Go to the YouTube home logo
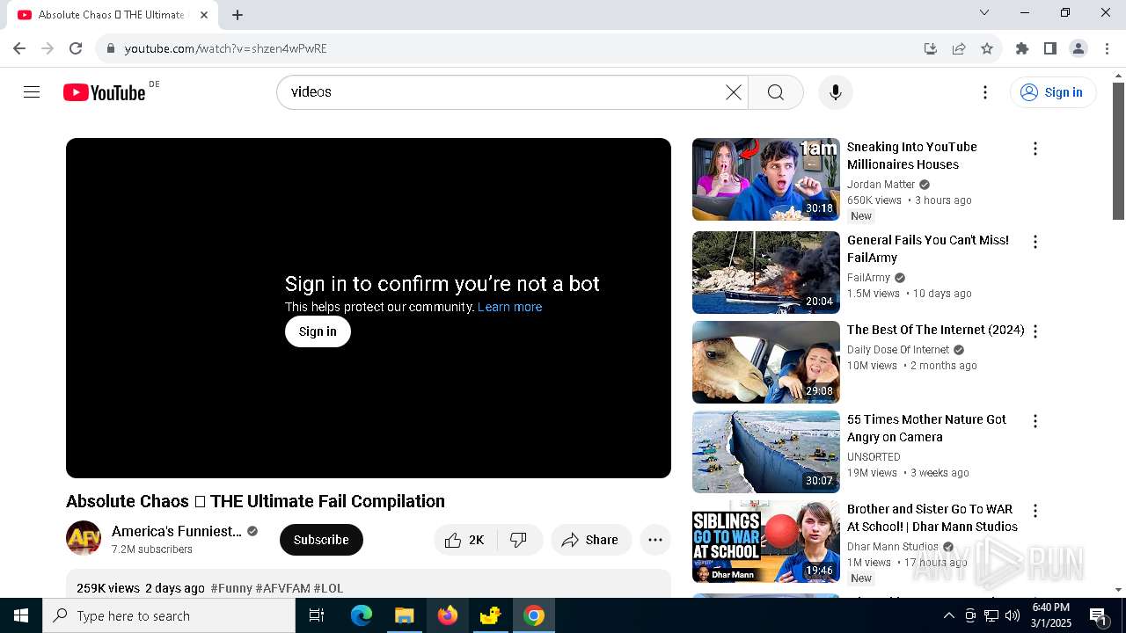Screen dimensions: 1126x633 105,92
